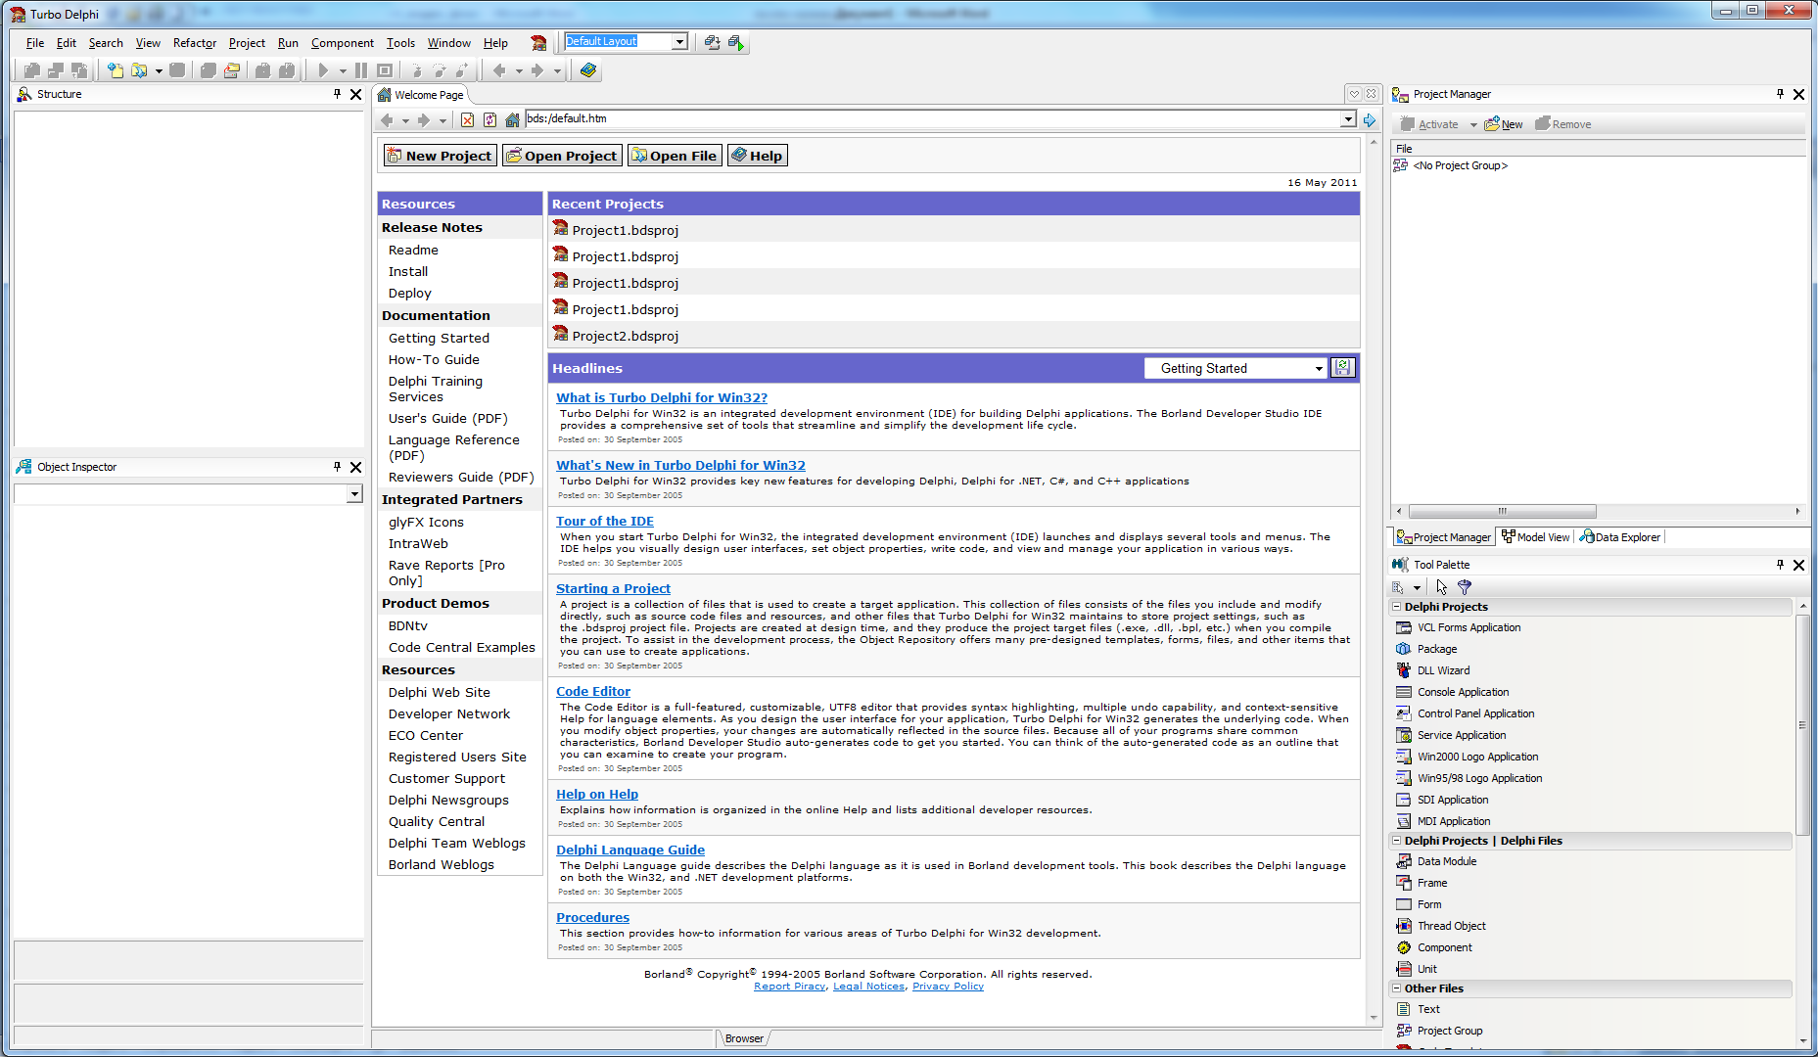Click the Stop loading icon in browser bar

click(x=467, y=119)
